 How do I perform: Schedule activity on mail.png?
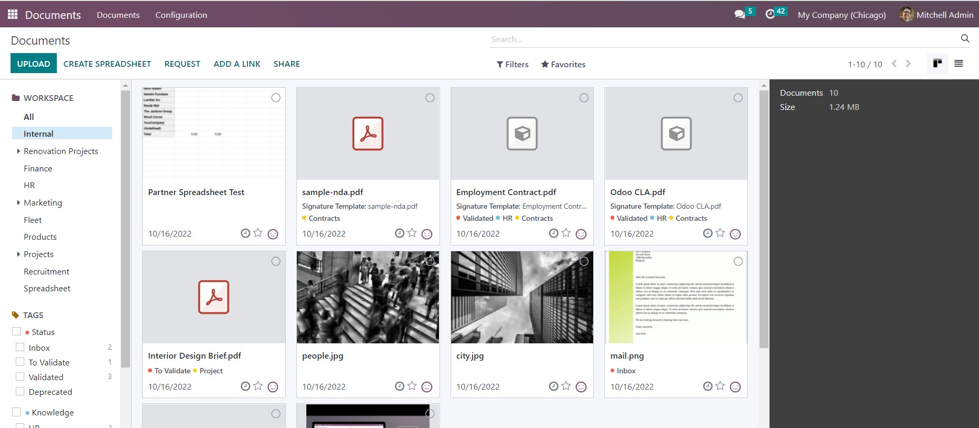(x=707, y=386)
